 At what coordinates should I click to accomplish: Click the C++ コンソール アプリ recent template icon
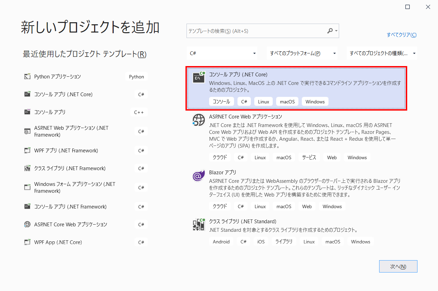[x=27, y=112]
